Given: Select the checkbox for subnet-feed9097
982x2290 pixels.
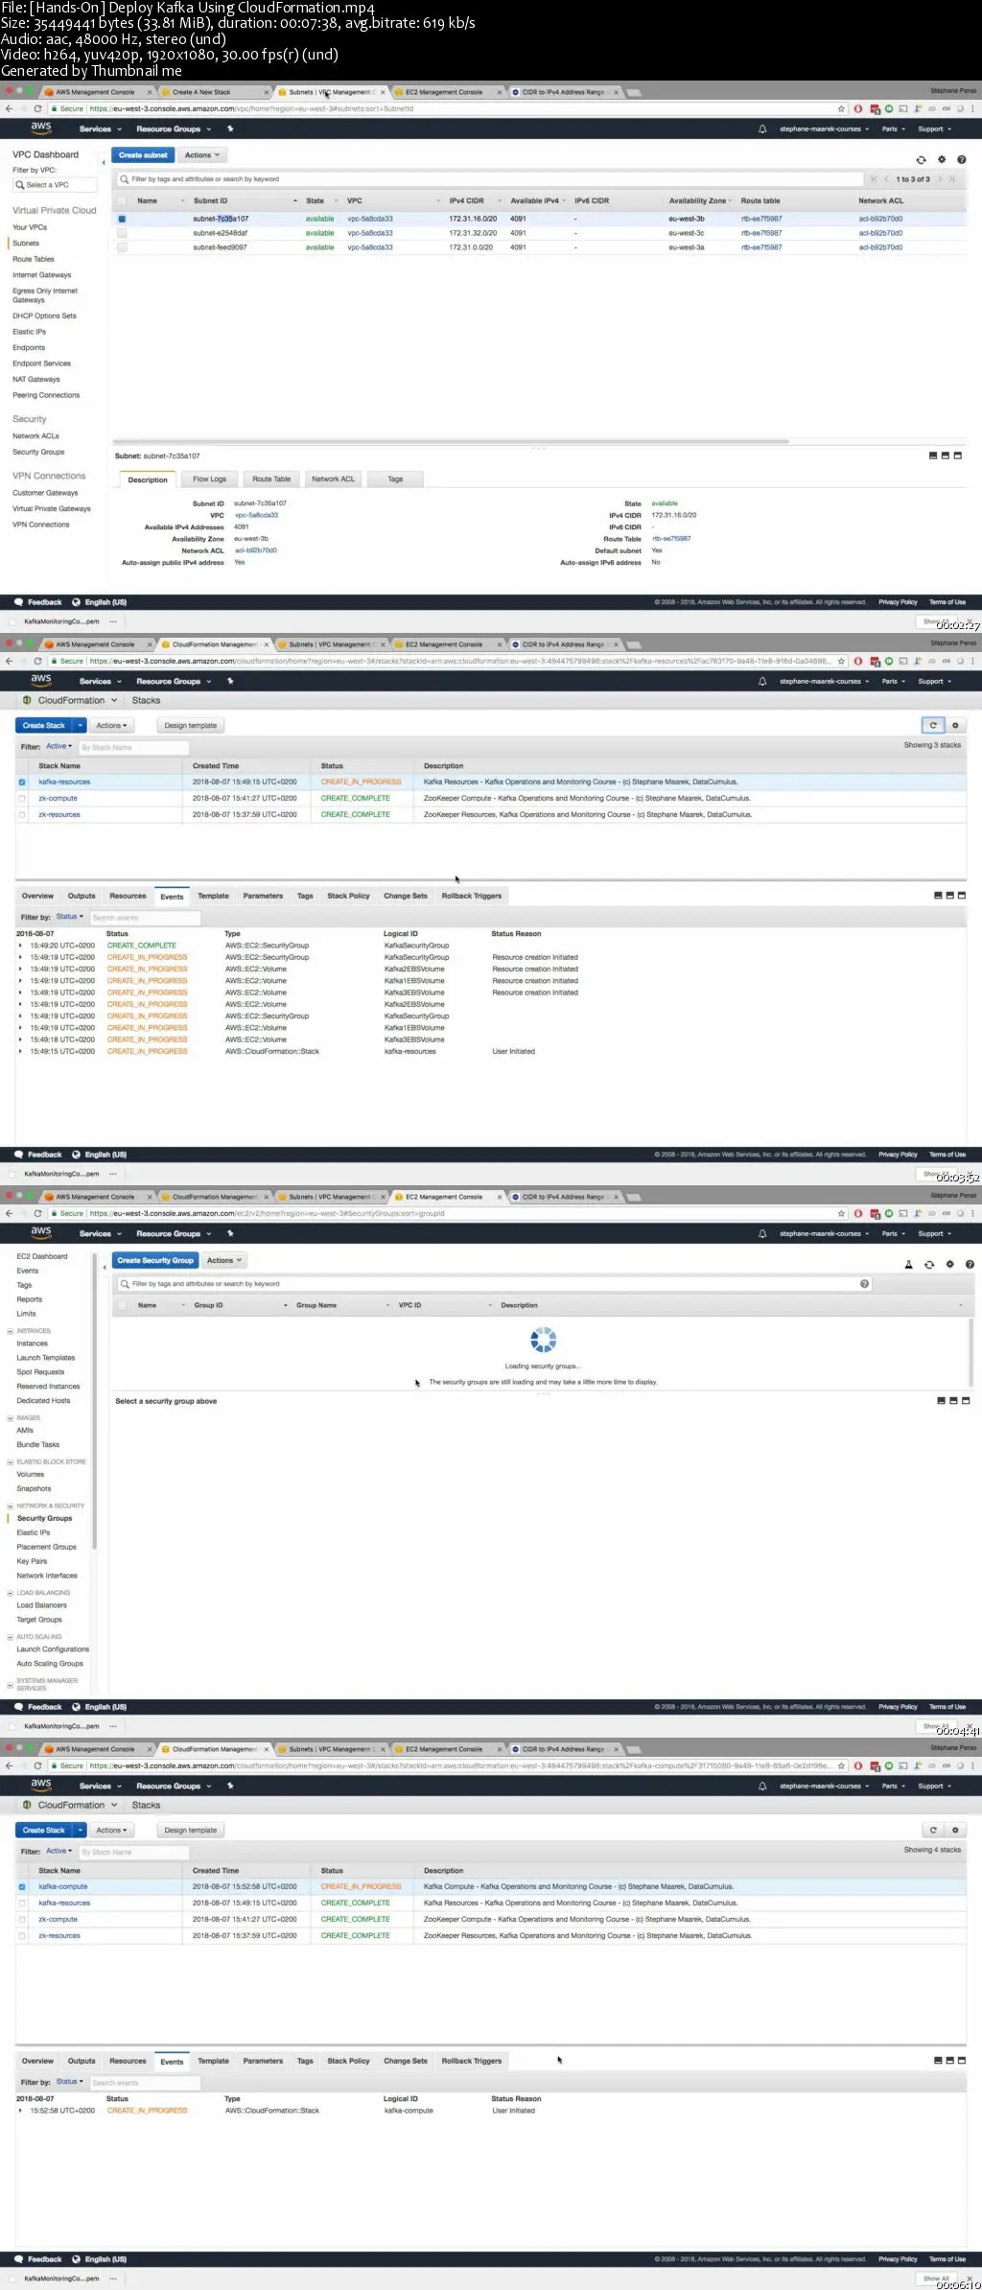Looking at the screenshot, I should [x=122, y=247].
